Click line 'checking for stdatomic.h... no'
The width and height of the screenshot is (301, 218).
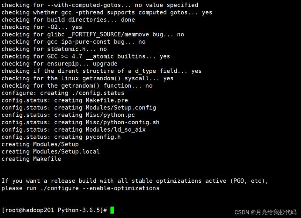pos(54,49)
